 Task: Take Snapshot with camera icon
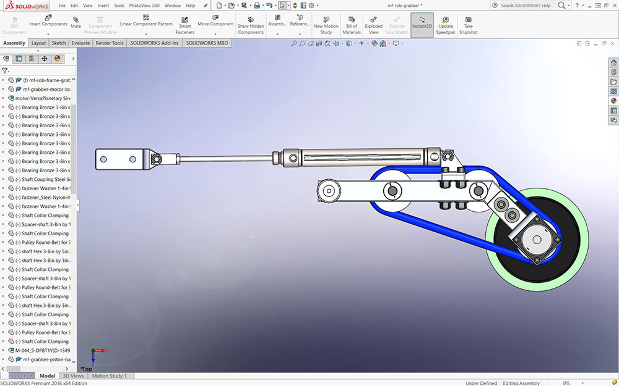[468, 20]
